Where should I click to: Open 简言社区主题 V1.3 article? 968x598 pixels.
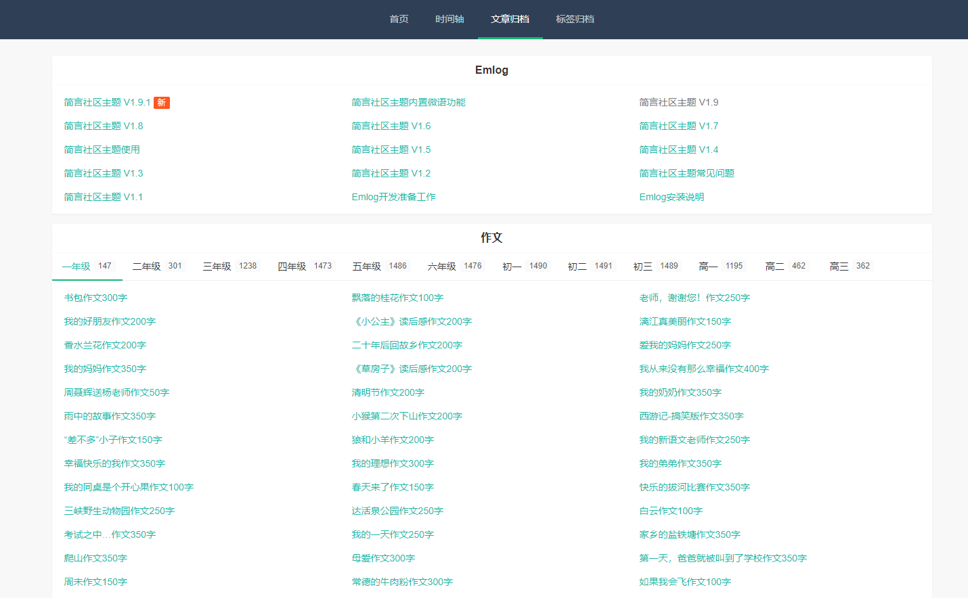(x=104, y=173)
